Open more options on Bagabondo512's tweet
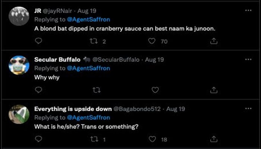 click(248, 109)
